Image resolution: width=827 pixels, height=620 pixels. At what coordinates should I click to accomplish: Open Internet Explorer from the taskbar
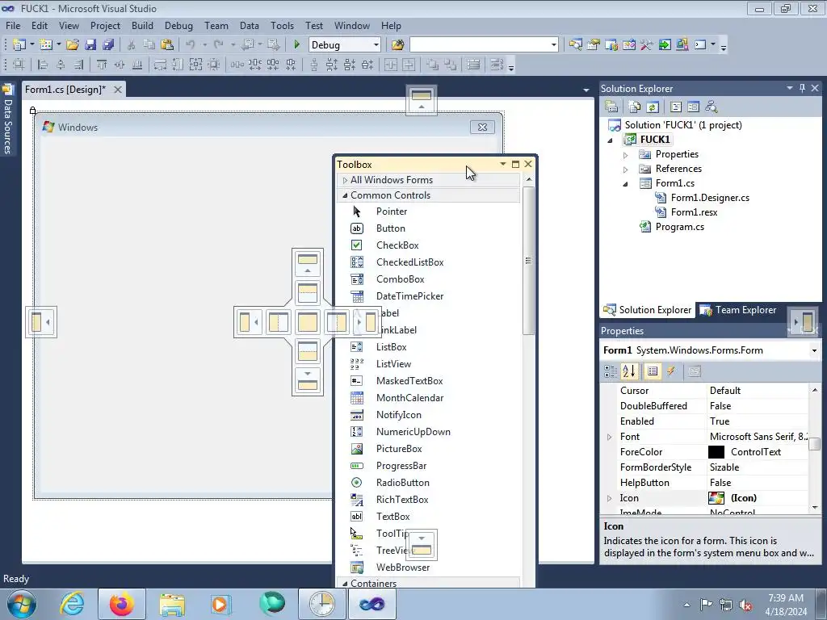tap(72, 604)
